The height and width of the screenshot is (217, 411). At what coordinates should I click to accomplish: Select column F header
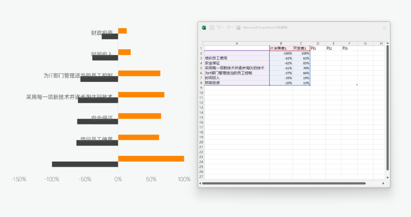(349, 43)
